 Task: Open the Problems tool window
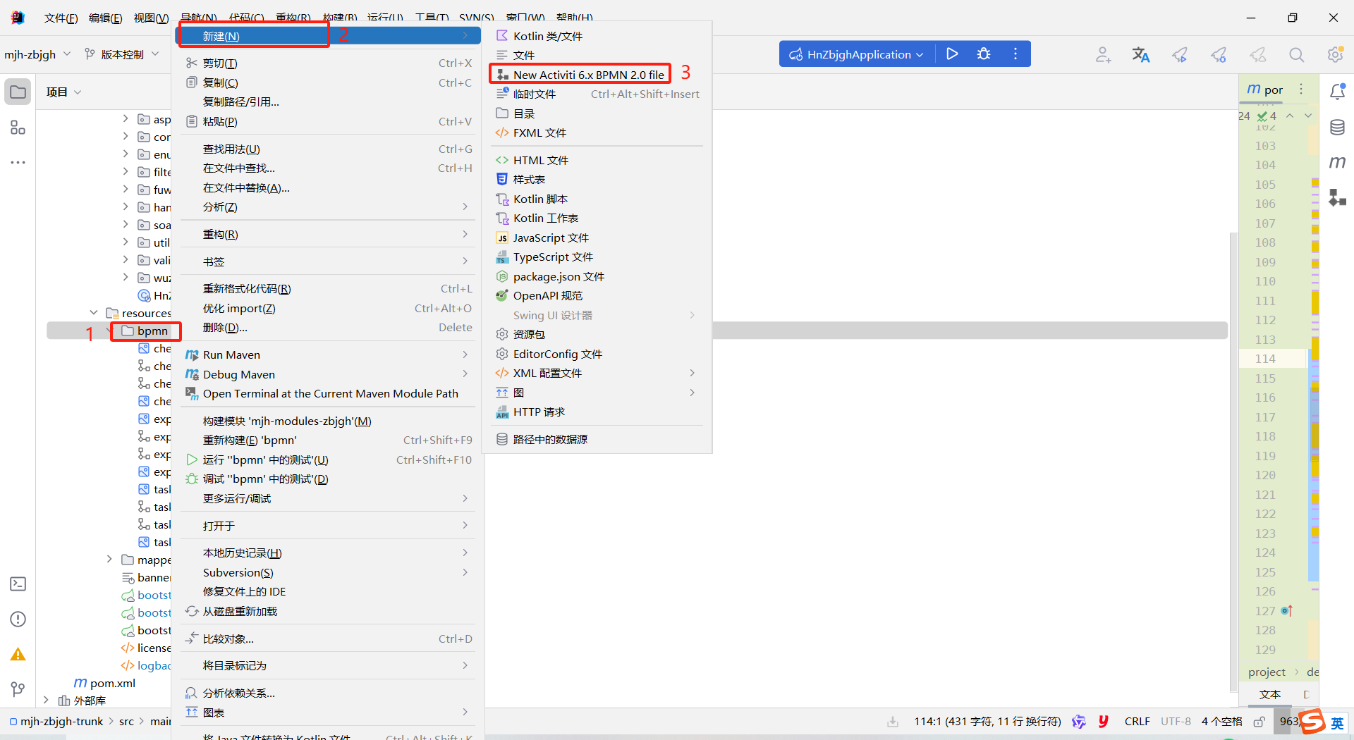click(x=18, y=619)
